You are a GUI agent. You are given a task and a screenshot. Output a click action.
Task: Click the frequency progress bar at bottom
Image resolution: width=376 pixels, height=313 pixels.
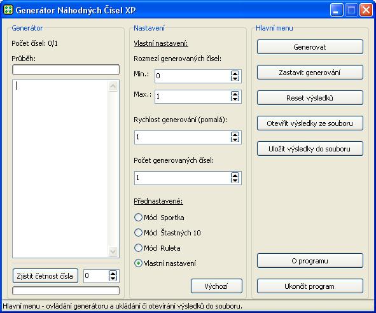coord(66,291)
